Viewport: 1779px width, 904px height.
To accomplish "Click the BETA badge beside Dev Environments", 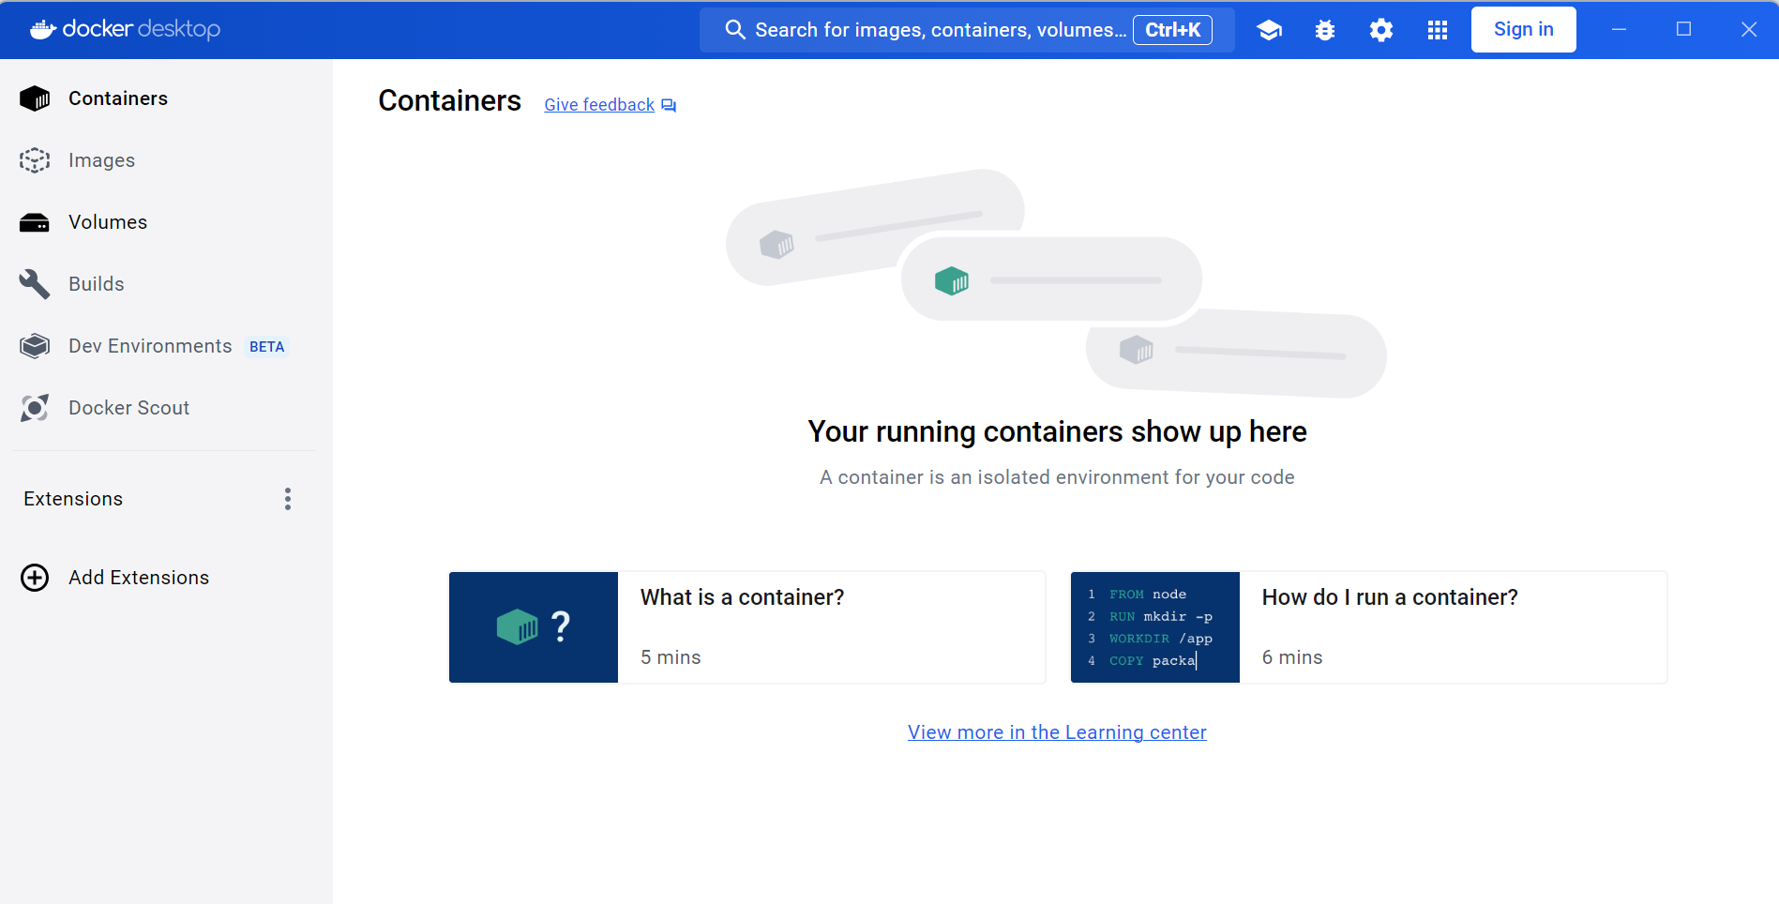I will tap(266, 347).
